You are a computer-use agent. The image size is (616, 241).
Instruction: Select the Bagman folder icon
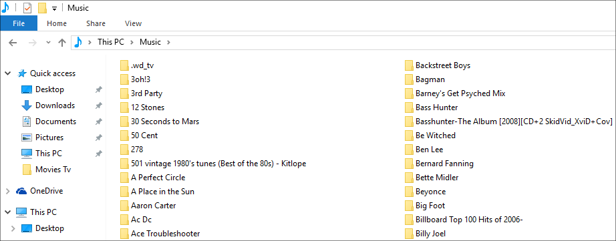tap(409, 79)
